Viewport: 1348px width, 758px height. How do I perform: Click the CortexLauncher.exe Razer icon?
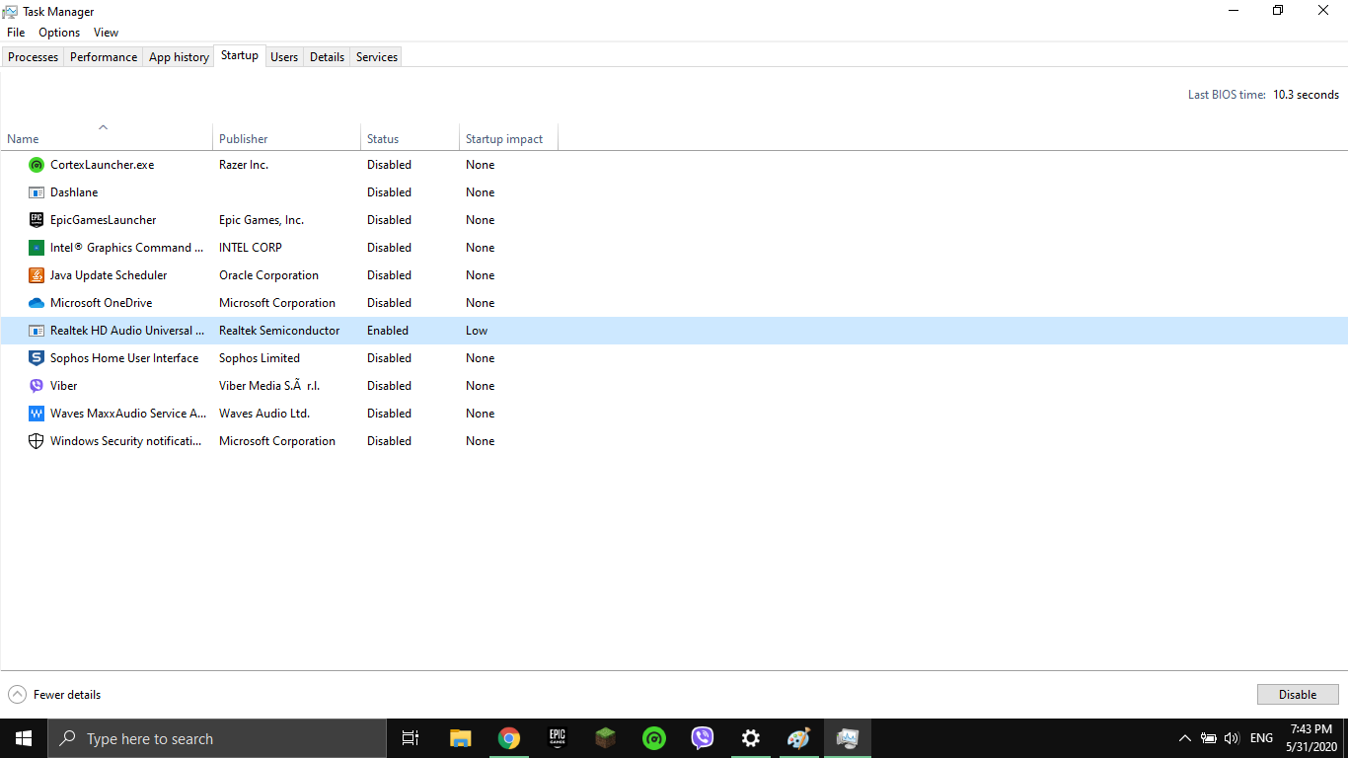coord(37,165)
